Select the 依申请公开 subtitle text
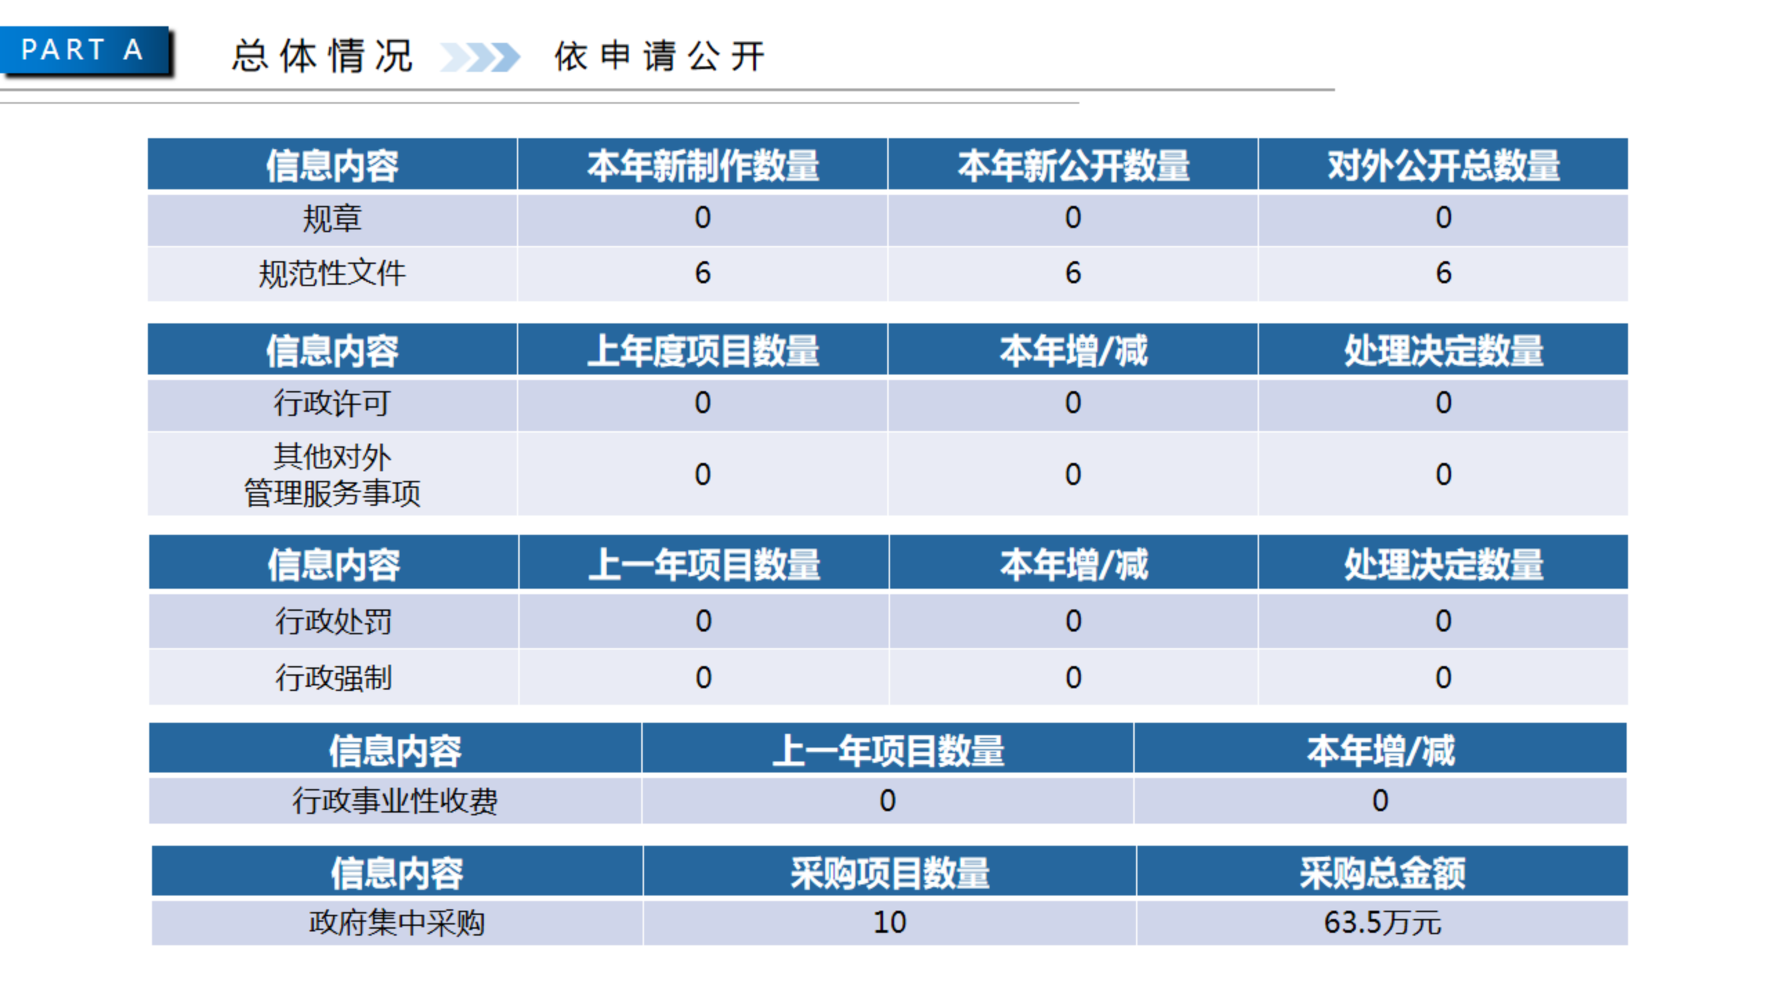1769x995 pixels. (660, 56)
